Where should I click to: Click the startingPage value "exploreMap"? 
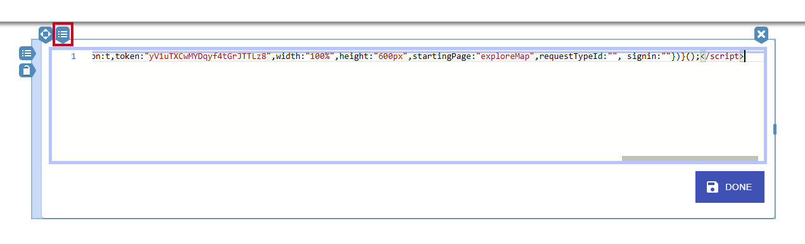click(x=505, y=56)
